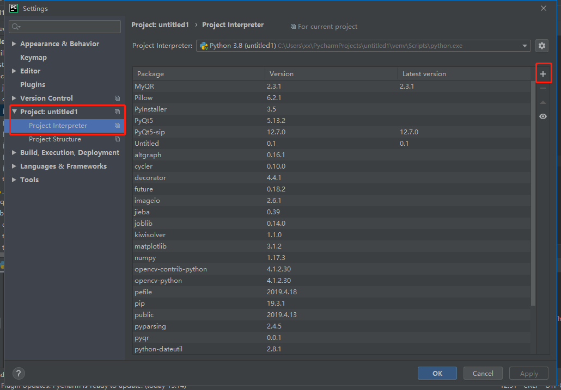Select the MyQR package row
This screenshot has height=390, width=561.
click(332, 86)
